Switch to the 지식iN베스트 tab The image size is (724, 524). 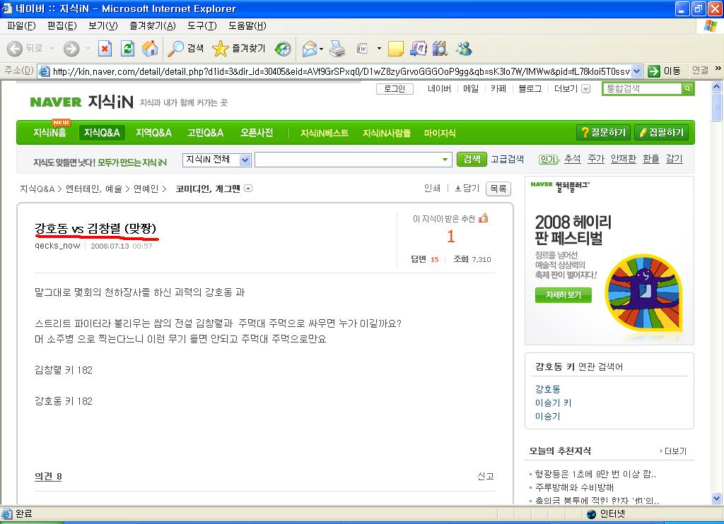pyautogui.click(x=324, y=133)
